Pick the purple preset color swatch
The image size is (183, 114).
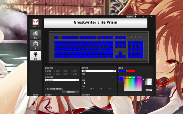click(x=138, y=77)
